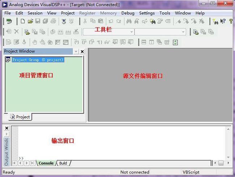Click the Tile Vertically windows icon

151,42
